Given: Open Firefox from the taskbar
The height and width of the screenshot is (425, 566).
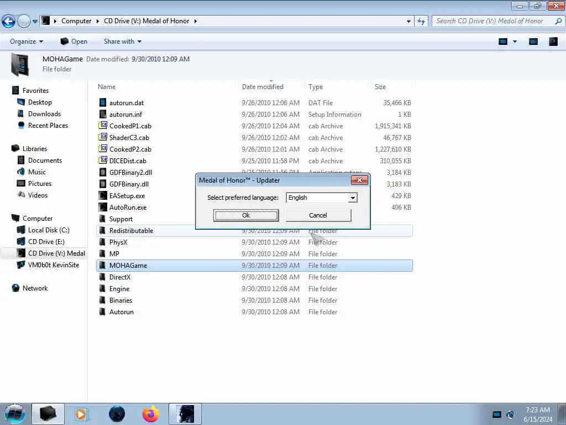Looking at the screenshot, I should click(x=151, y=414).
